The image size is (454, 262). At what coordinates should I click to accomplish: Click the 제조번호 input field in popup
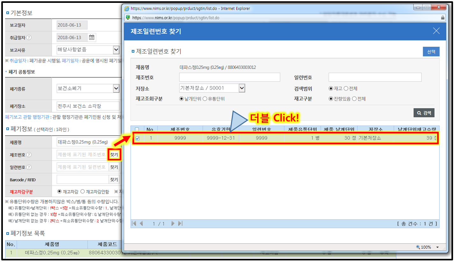click(230, 77)
